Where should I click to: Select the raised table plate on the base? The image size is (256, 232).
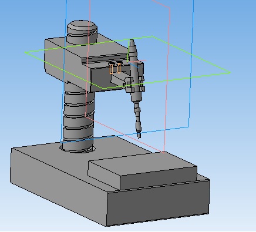click(x=142, y=170)
